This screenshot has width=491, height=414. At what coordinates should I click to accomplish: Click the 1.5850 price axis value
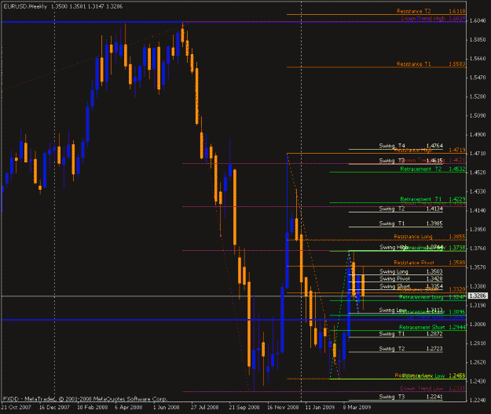coord(478,40)
